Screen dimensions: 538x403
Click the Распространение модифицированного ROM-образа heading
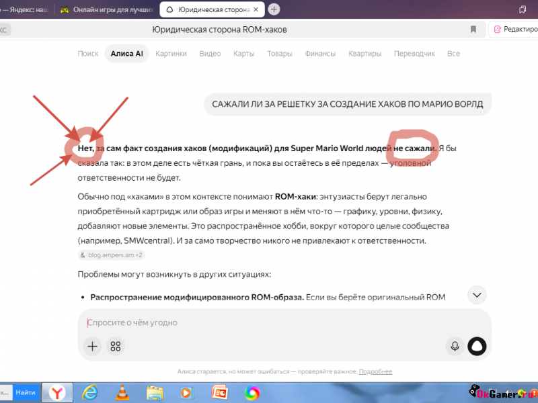(197, 297)
